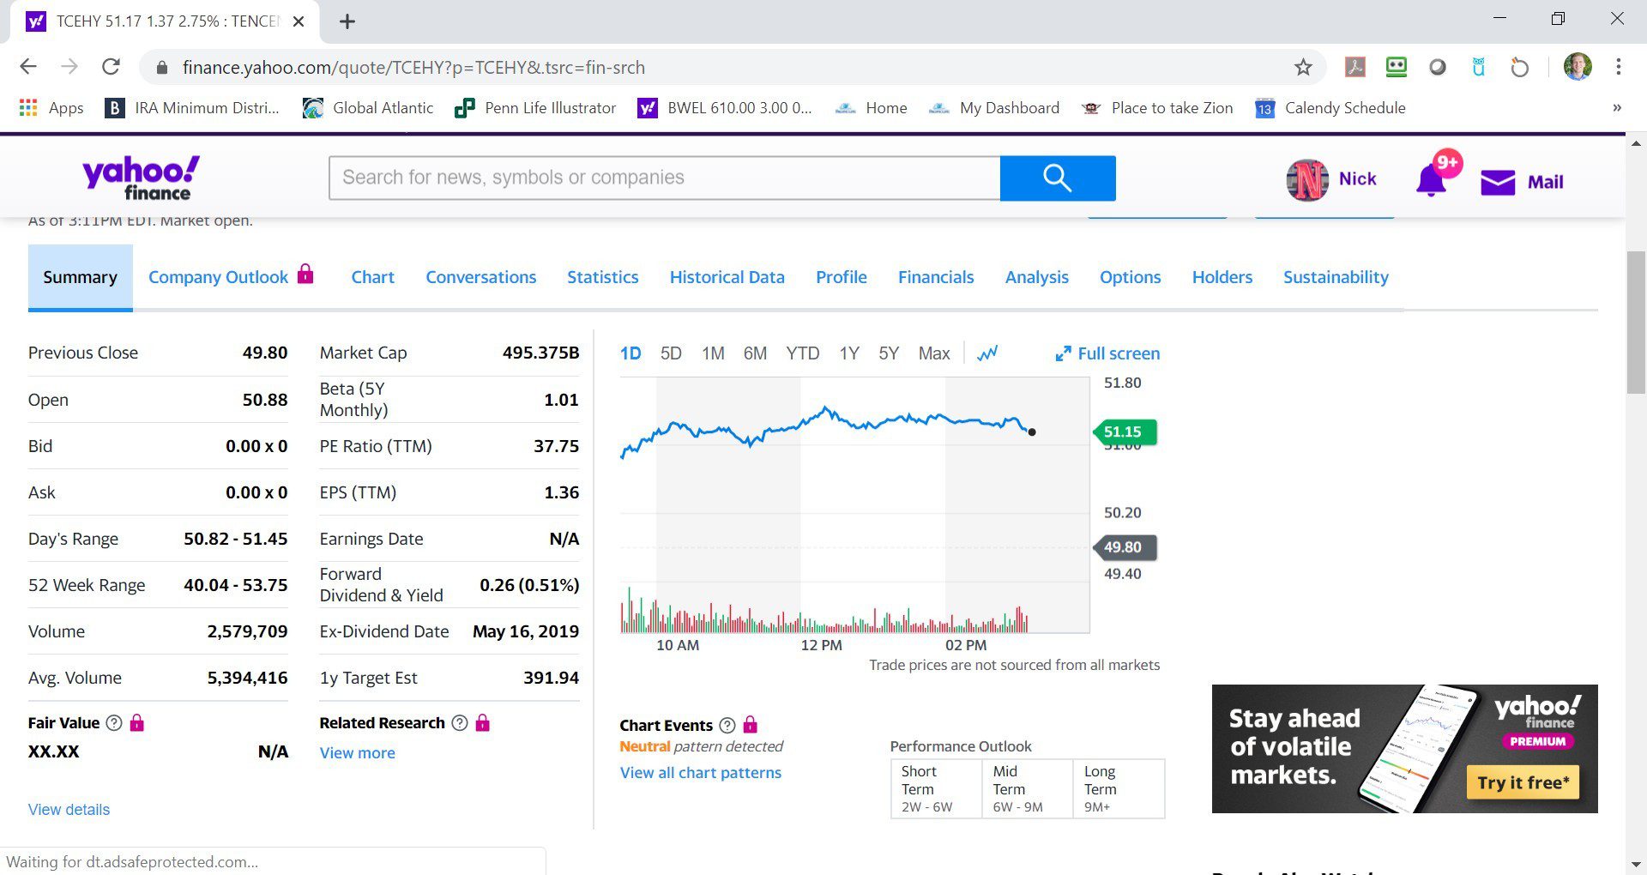The height and width of the screenshot is (875, 1647).
Task: Click the View all chart patterns link
Action: tap(700, 773)
